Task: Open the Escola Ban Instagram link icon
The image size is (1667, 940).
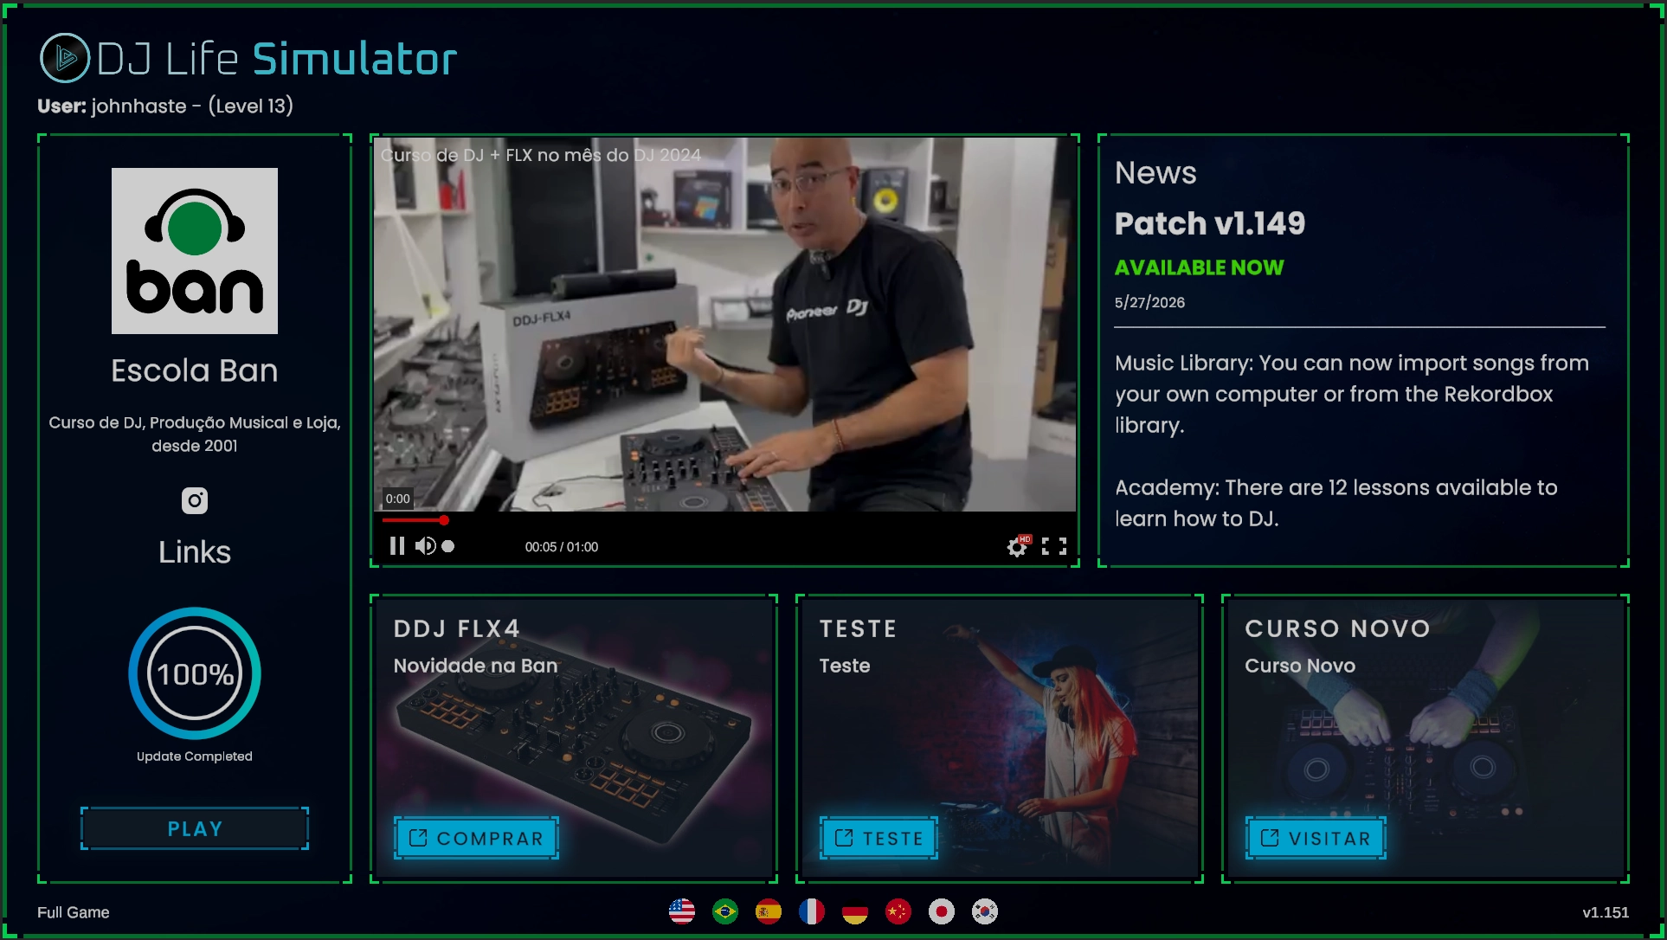Action: [x=195, y=500]
